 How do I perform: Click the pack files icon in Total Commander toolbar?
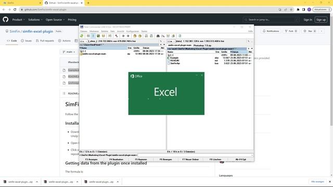pyautogui.click(x=135, y=36)
